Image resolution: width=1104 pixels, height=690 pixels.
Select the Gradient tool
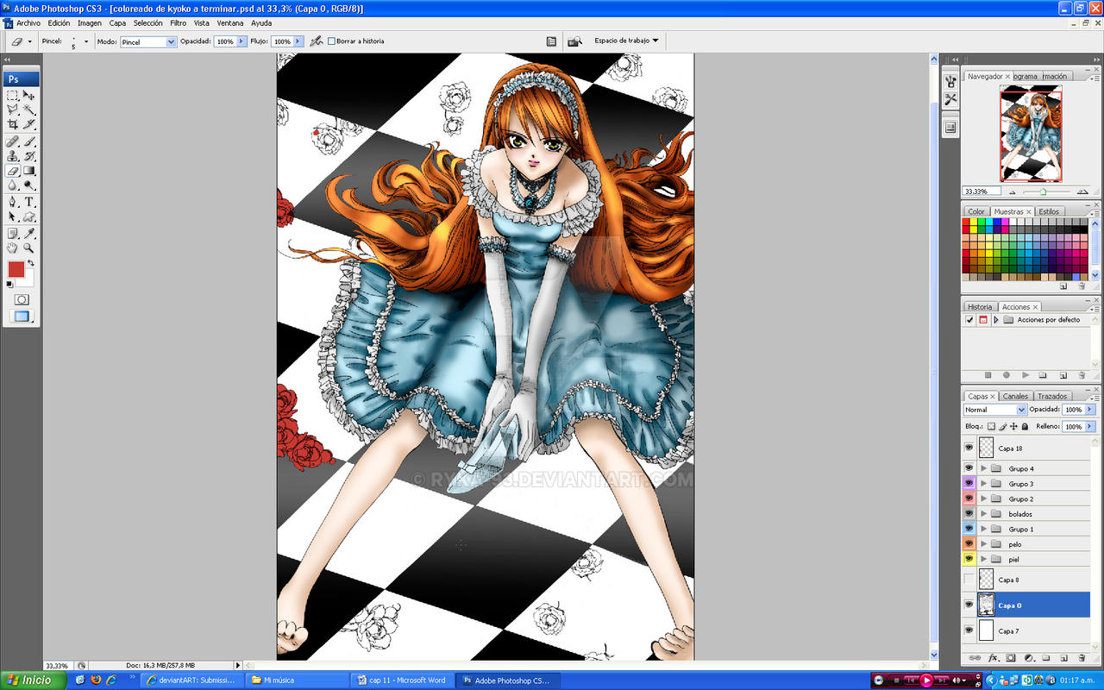(29, 171)
